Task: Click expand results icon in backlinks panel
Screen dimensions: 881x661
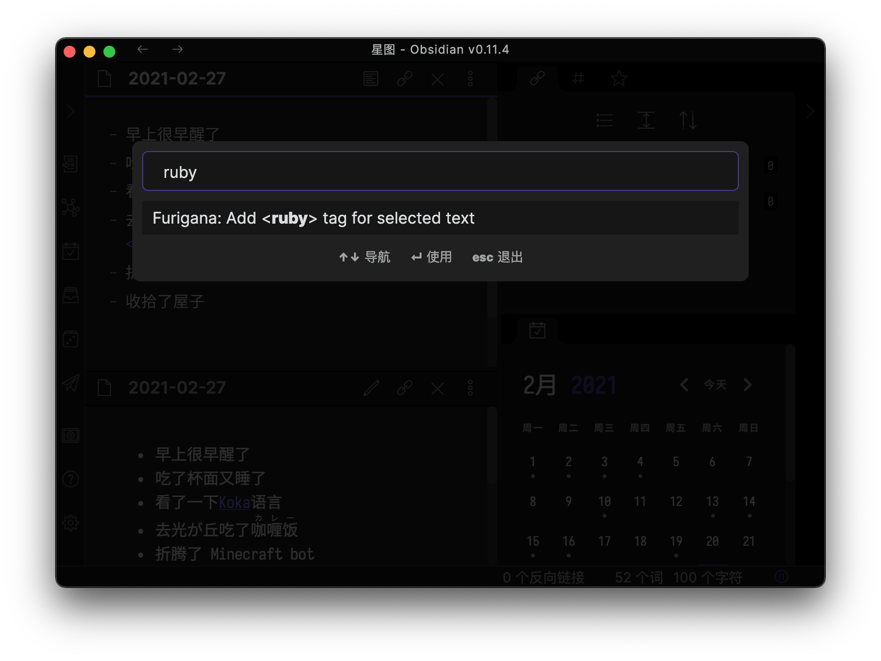Action: point(646,119)
